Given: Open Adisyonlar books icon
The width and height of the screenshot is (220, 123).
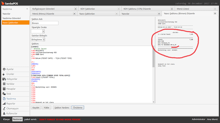Looking at the screenshot, I should click(x=4, y=79).
